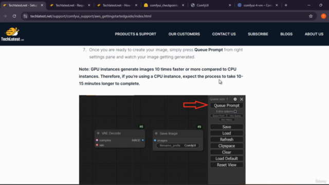Open a new browser tab
This screenshot has width=329, height=185.
click(x=286, y=5)
